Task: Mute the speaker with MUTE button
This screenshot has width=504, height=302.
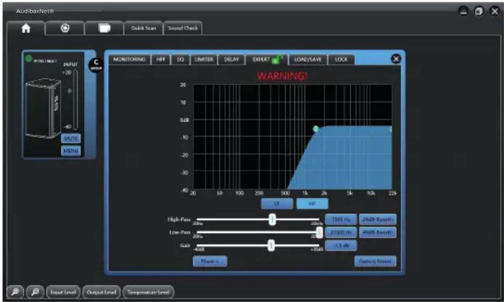Action: point(71,138)
